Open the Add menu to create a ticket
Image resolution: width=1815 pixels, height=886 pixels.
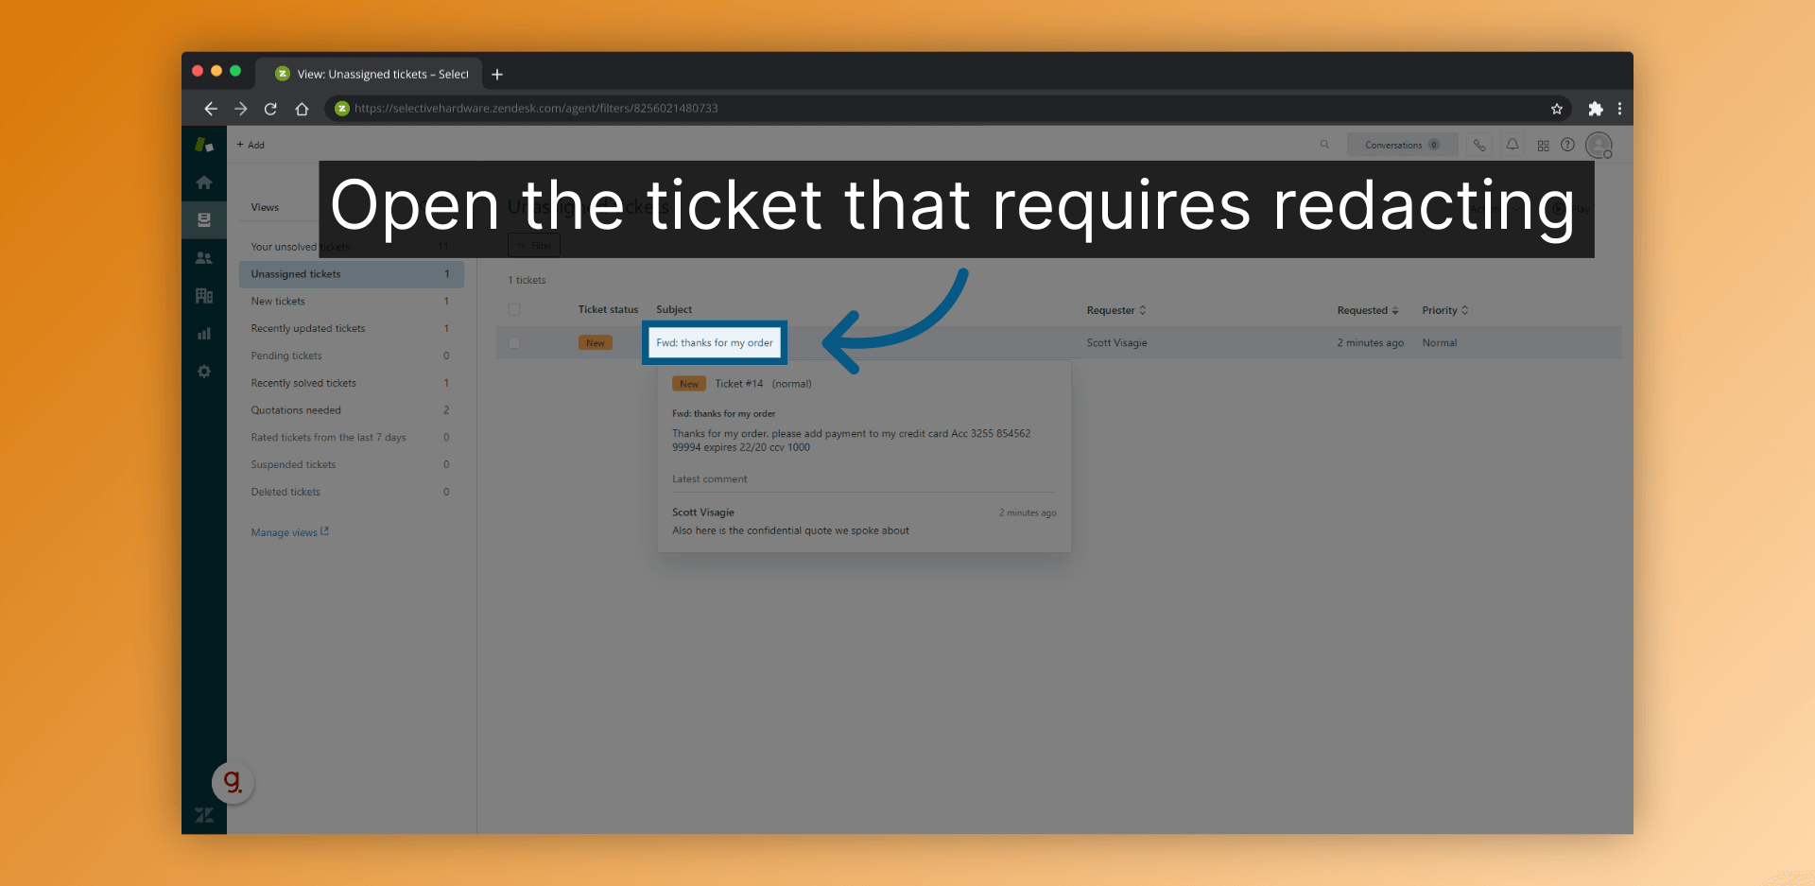tap(250, 145)
